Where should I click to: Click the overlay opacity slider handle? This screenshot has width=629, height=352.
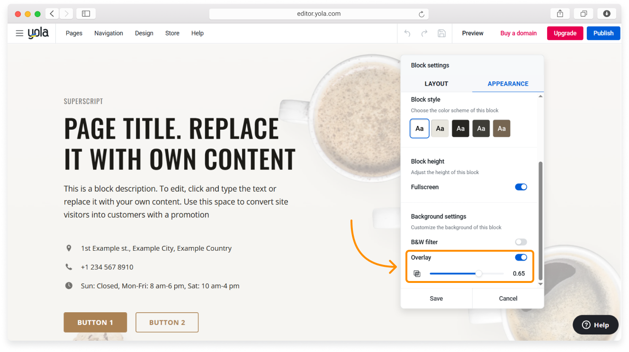coord(479,273)
